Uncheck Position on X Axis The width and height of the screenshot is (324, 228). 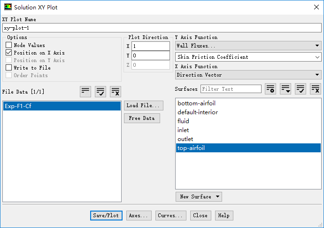(8, 53)
